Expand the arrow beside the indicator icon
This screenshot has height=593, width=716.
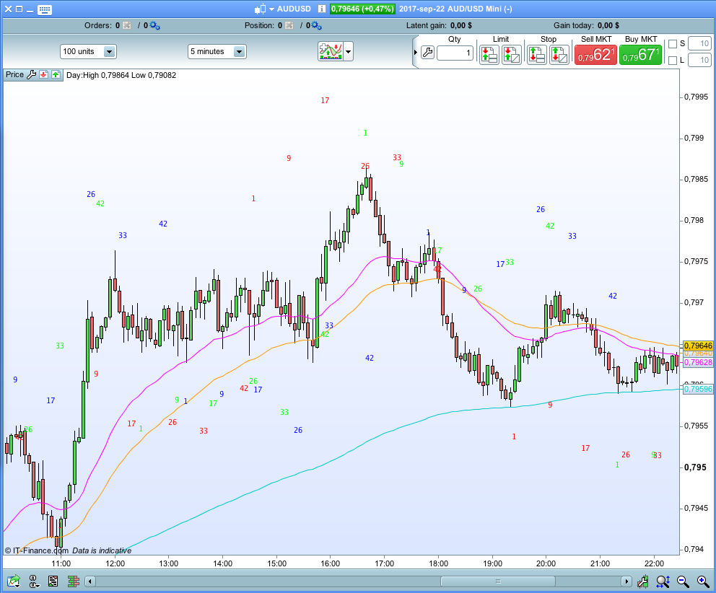[x=349, y=52]
